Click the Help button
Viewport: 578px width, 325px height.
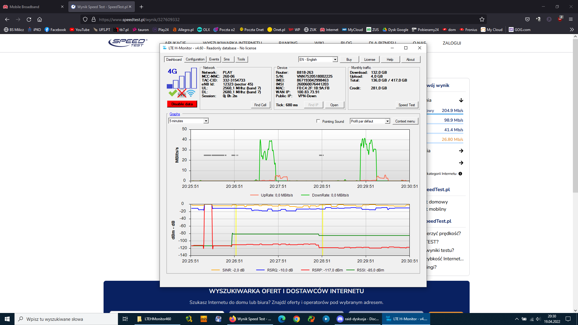click(390, 60)
